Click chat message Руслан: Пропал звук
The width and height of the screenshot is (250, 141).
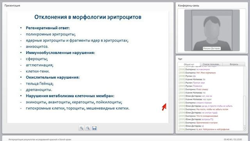192,83
